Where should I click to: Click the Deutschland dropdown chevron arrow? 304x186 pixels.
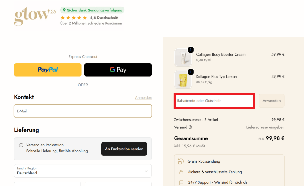(146, 171)
